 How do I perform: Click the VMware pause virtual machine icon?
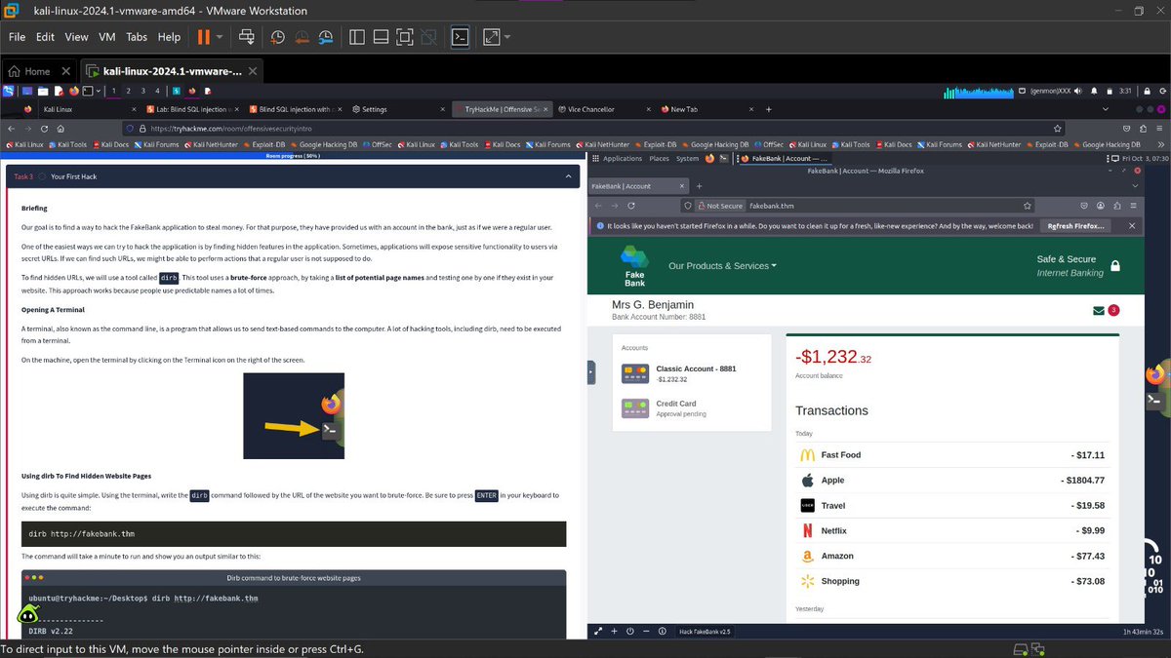pyautogui.click(x=204, y=37)
